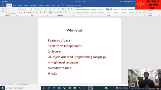Cut the selection with the Cut command
The image size is (161, 90).
(x=8, y=8)
